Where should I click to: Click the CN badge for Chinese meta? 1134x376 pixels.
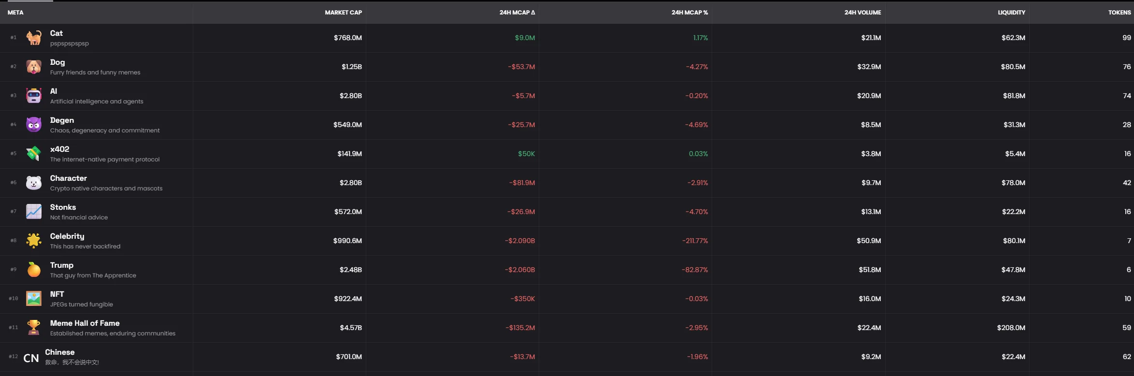31,358
